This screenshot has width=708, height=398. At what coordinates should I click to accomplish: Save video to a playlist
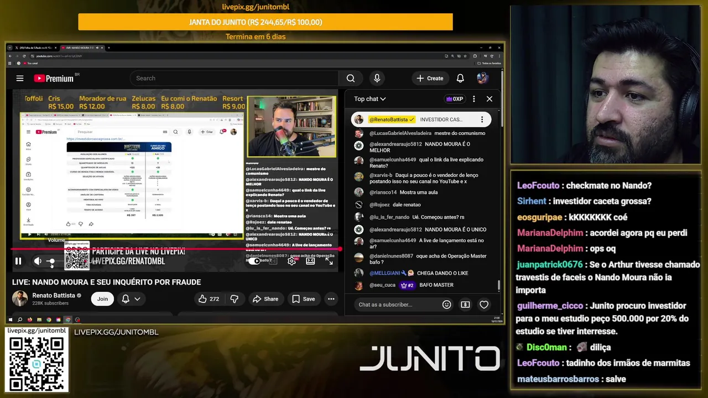tap(304, 299)
